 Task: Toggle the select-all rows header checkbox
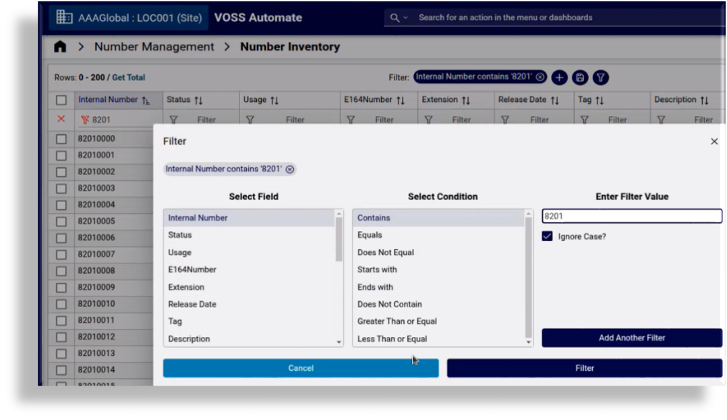click(61, 100)
